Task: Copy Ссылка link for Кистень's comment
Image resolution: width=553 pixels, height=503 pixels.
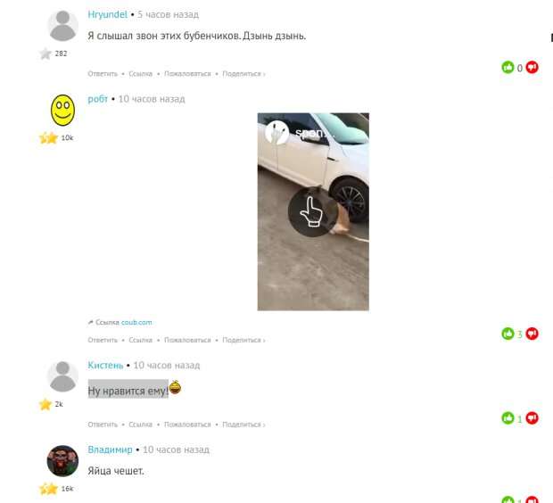Action: pos(140,425)
